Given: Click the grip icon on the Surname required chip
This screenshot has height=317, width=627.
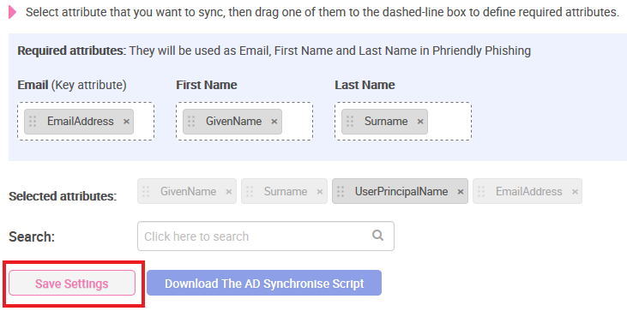Looking at the screenshot, I should tap(350, 122).
